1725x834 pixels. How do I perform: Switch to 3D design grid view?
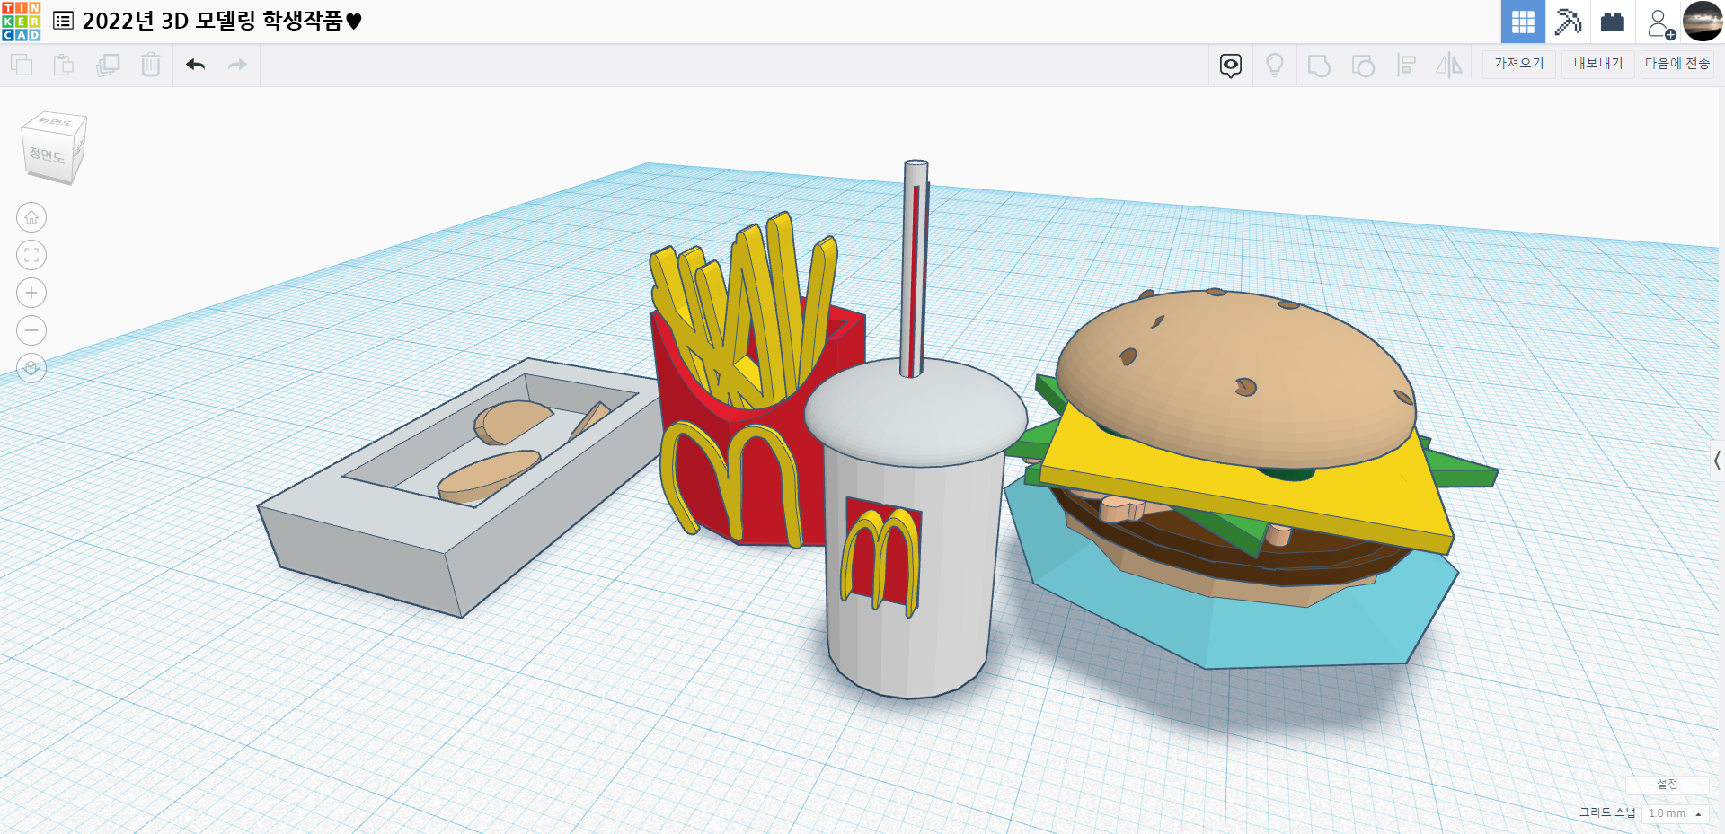click(x=1523, y=22)
